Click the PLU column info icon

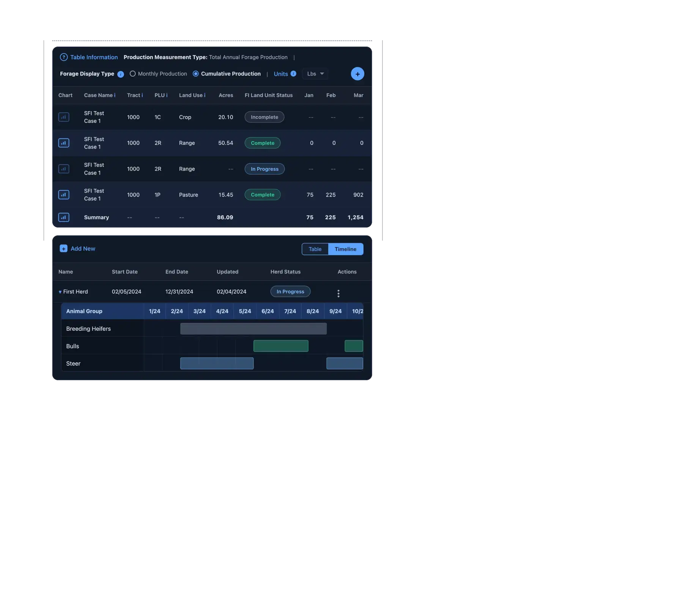(x=167, y=95)
